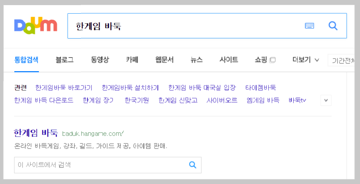The width and height of the screenshot is (360, 184).
Task: Open the 더보기 dropdown menu
Action: point(306,60)
